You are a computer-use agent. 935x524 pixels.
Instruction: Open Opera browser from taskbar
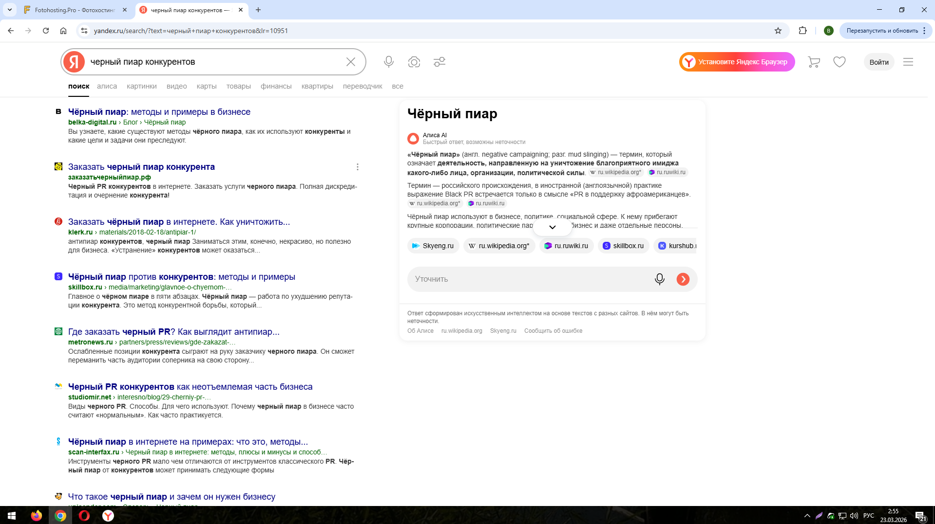click(84, 515)
